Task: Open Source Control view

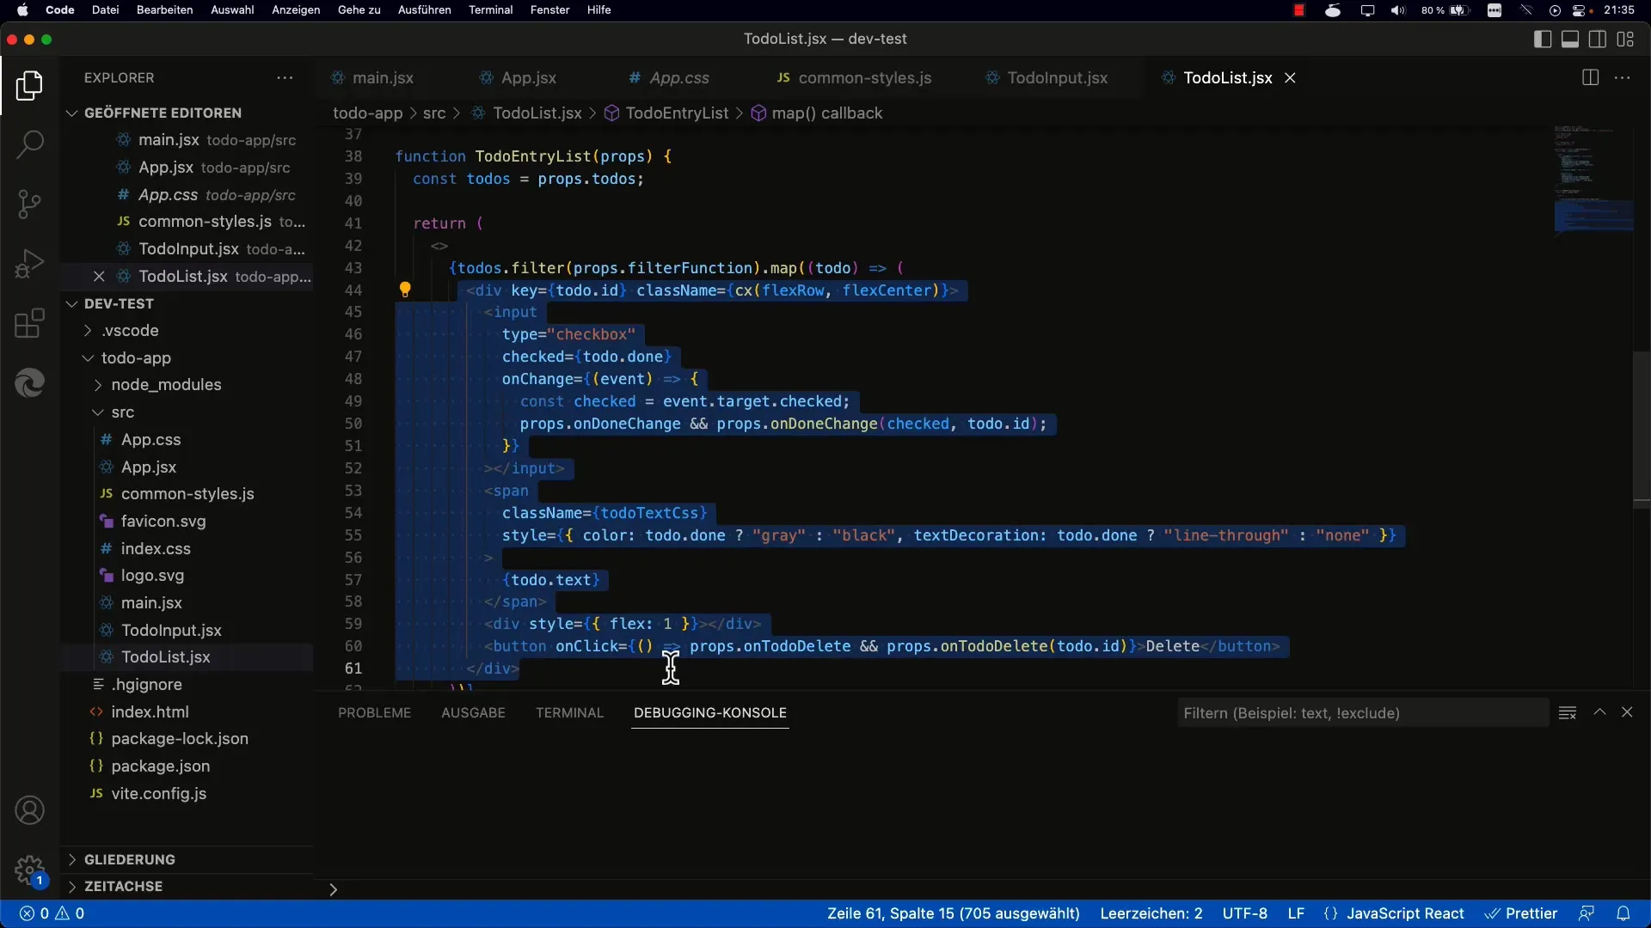Action: click(x=29, y=205)
